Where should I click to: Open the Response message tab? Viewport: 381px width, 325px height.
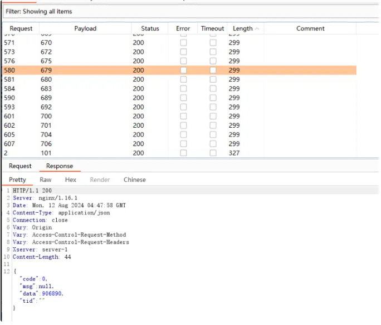point(60,166)
